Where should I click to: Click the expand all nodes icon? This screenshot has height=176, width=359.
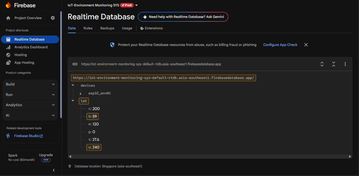pos(322,64)
